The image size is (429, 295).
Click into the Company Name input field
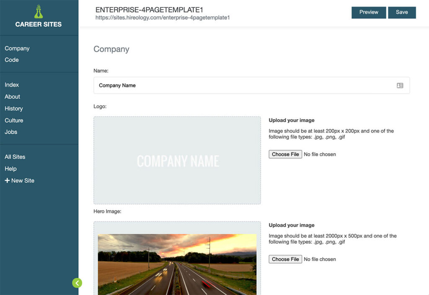(252, 85)
